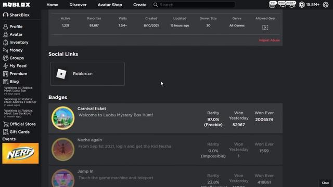
Task: Open the settings gear icon
Action: click(326, 5)
